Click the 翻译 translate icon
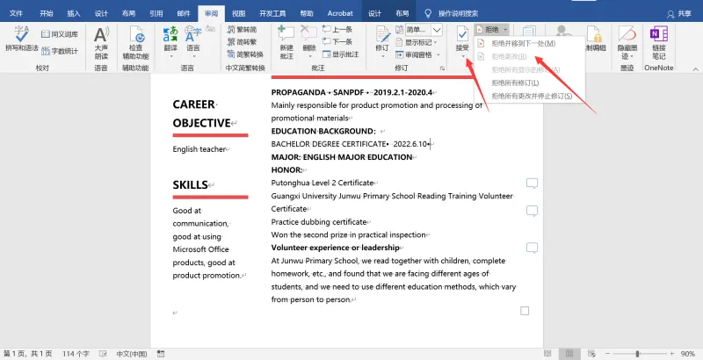The height and width of the screenshot is (360, 703). [x=170, y=34]
